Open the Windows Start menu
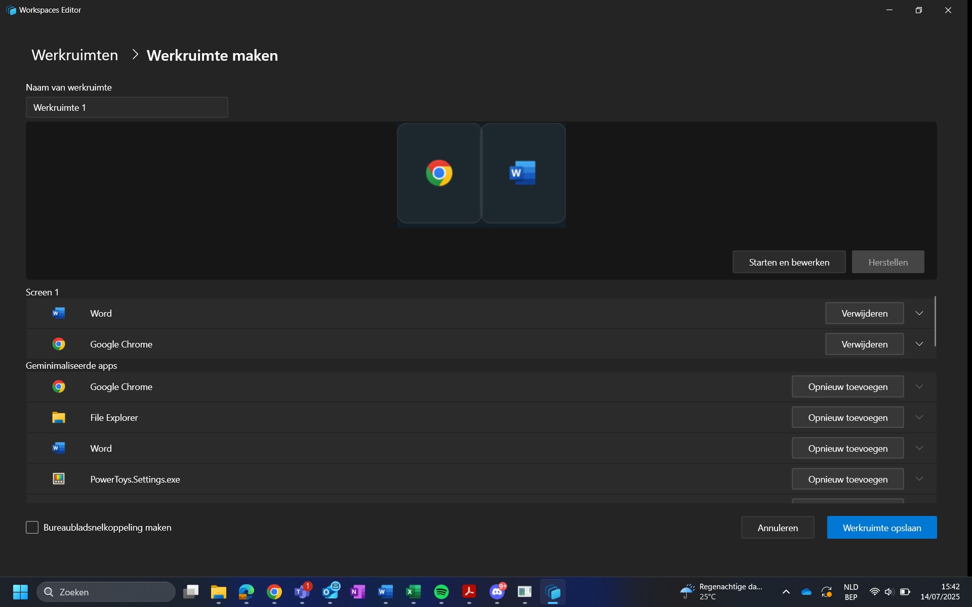The image size is (972, 607). pyautogui.click(x=20, y=592)
